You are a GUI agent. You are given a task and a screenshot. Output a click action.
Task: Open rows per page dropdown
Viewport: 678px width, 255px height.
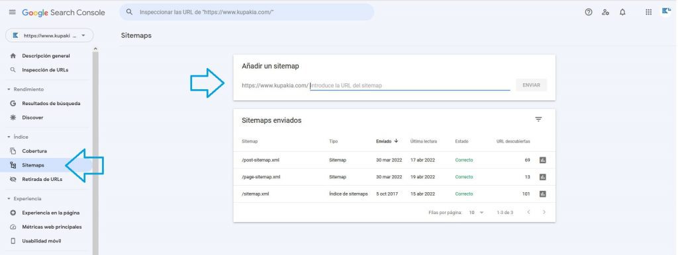pos(477,213)
